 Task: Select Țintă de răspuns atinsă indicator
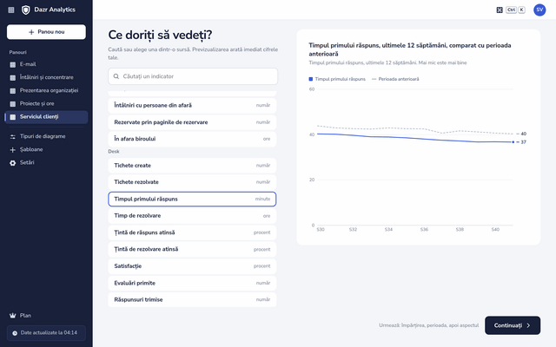[192, 232]
